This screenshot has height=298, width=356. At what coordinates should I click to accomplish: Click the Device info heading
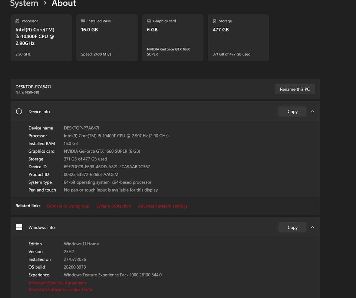39,112
